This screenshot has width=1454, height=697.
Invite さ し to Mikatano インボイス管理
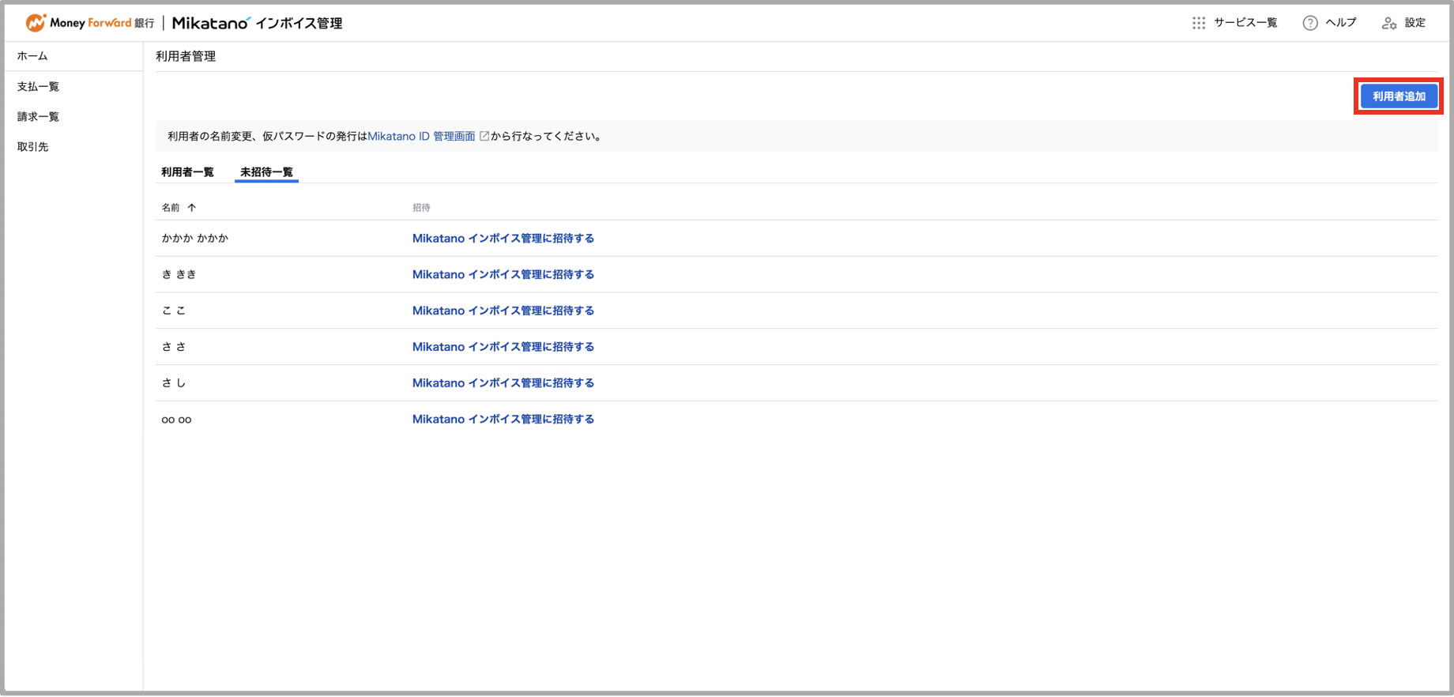503,383
